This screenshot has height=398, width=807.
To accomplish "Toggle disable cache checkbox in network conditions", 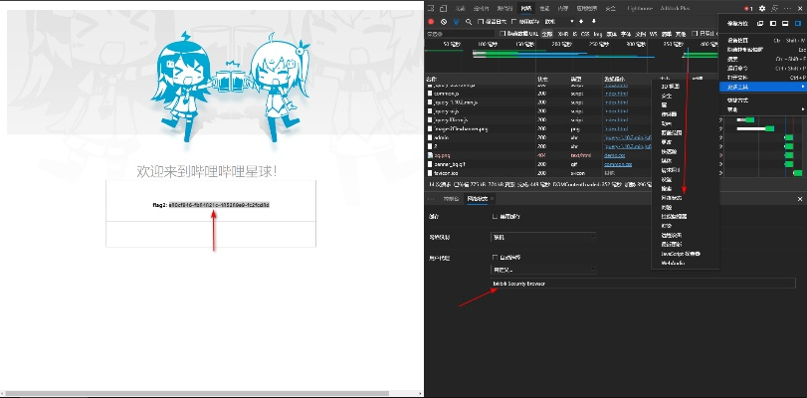I will coord(496,217).
